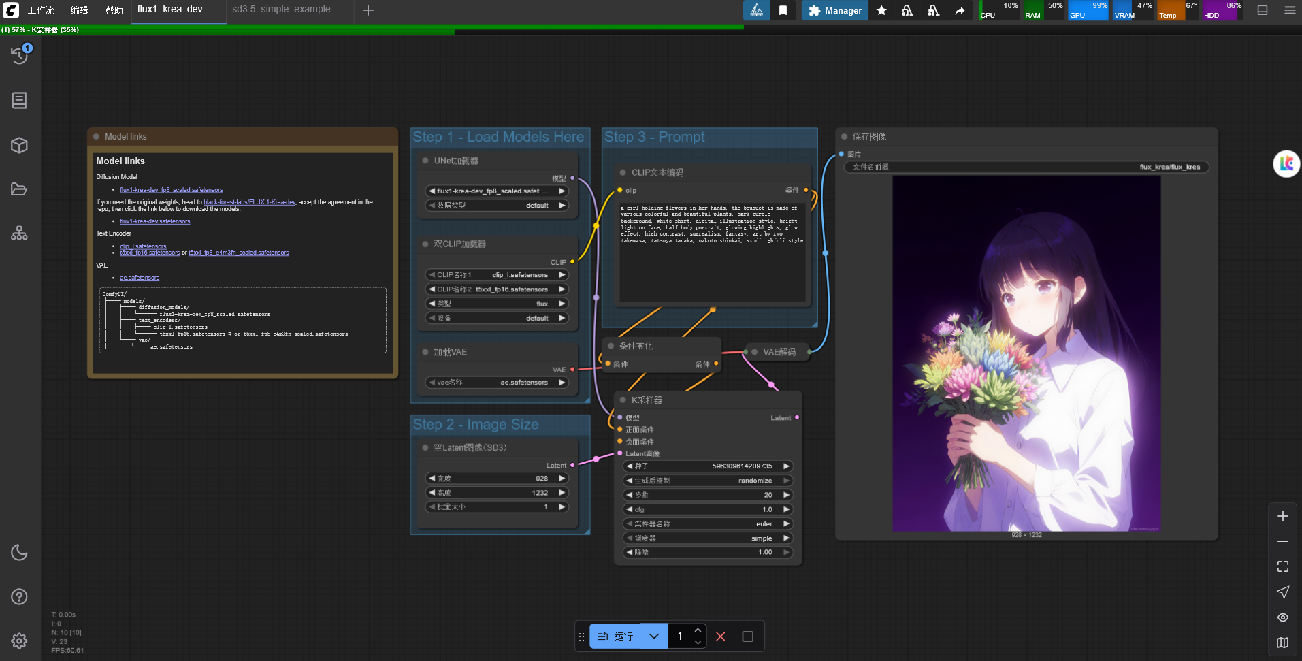Cancel current run with red X
1302x661 pixels.
721,636
